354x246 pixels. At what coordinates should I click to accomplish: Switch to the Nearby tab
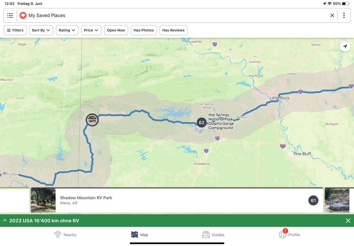[65, 235]
